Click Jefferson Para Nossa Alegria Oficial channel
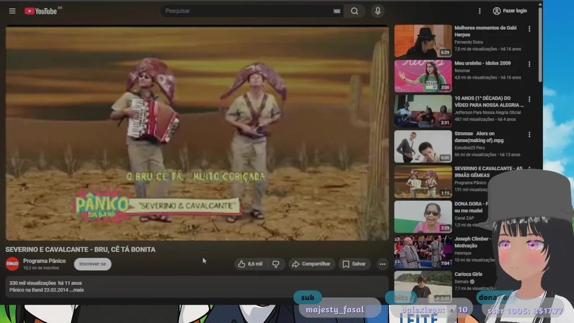The image size is (574, 323). [487, 113]
